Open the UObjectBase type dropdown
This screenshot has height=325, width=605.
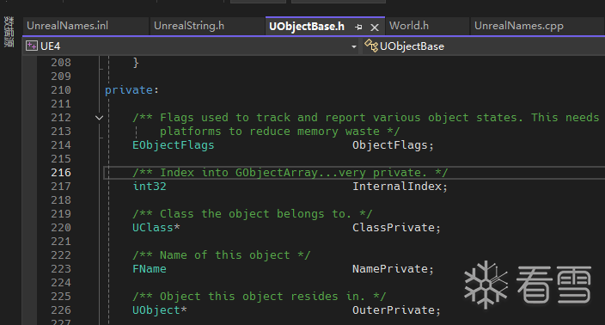(x=484, y=46)
